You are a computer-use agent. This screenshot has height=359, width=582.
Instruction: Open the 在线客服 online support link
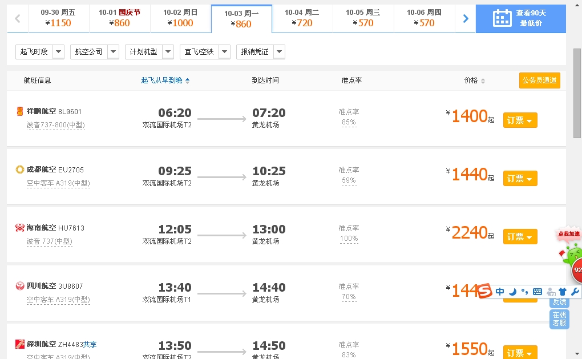(x=559, y=319)
